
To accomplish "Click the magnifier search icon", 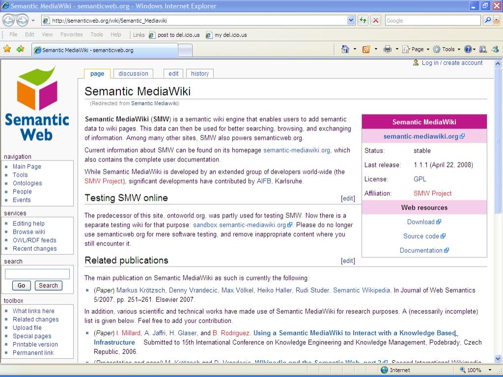I will pyautogui.click(x=488, y=20).
